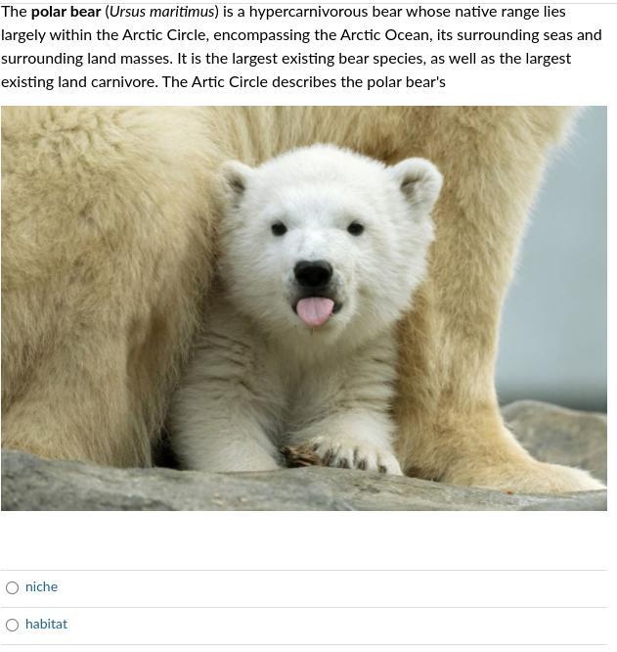Screen dimensions: 617x652
Task: Click the polar bear cub's black nose
Action: [314, 273]
